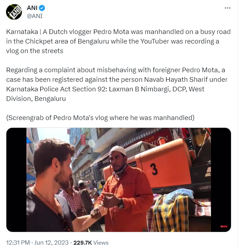This screenshot has height=251, width=243.
Task: Click the white cap worn by man
Action: coord(118,150)
